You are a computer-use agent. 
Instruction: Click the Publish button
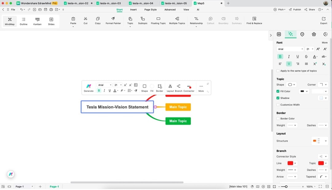(x=295, y=9)
